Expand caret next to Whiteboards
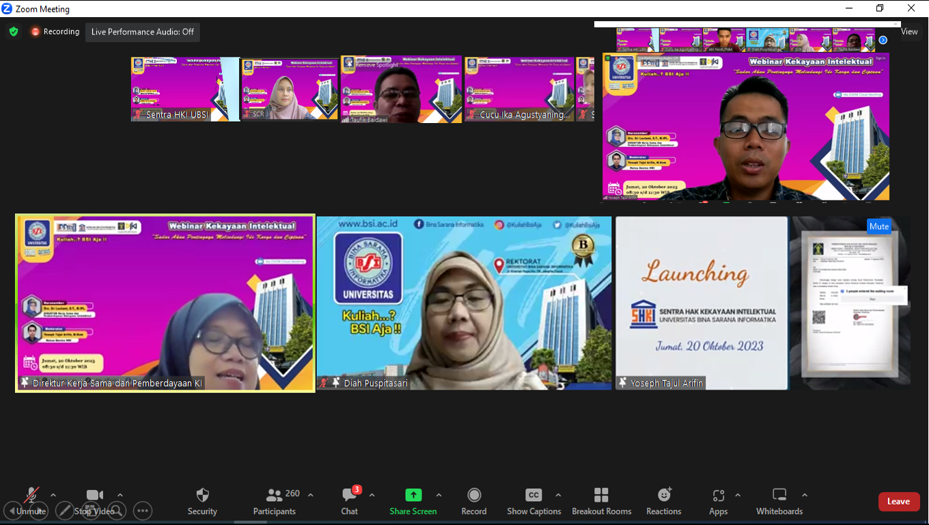The image size is (929, 525). coord(805,495)
